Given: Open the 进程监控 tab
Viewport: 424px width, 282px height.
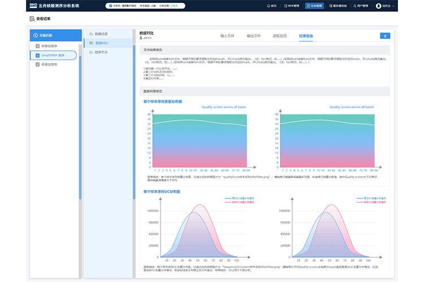Looking at the screenshot, I should [280, 36].
